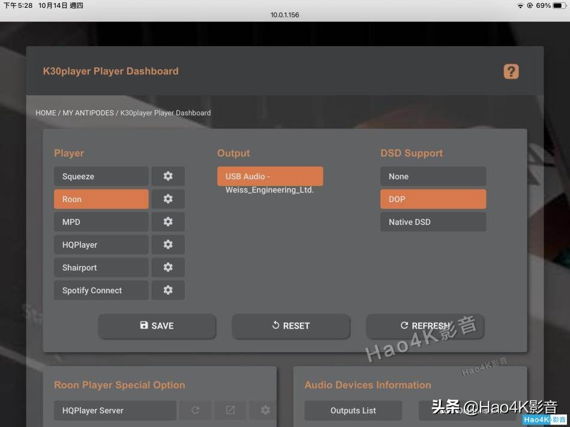Enable DOP DSD support
The height and width of the screenshot is (427, 570).
click(433, 199)
